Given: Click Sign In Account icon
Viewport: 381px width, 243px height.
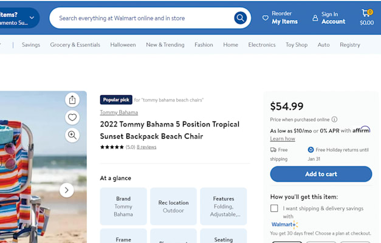Looking at the screenshot, I should pos(315,18).
